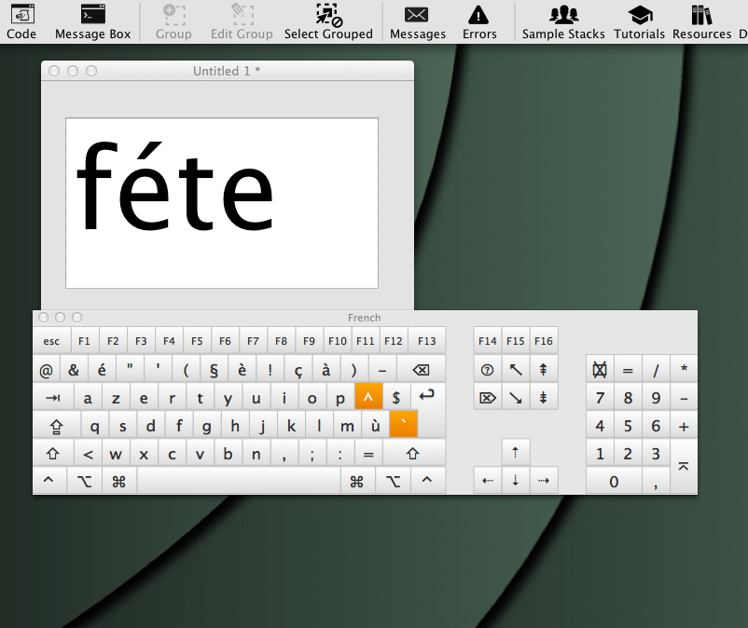Image resolution: width=748 pixels, height=628 pixels.
Task: Toggle the caps lock key on keyboard viewer
Action: pos(56,427)
